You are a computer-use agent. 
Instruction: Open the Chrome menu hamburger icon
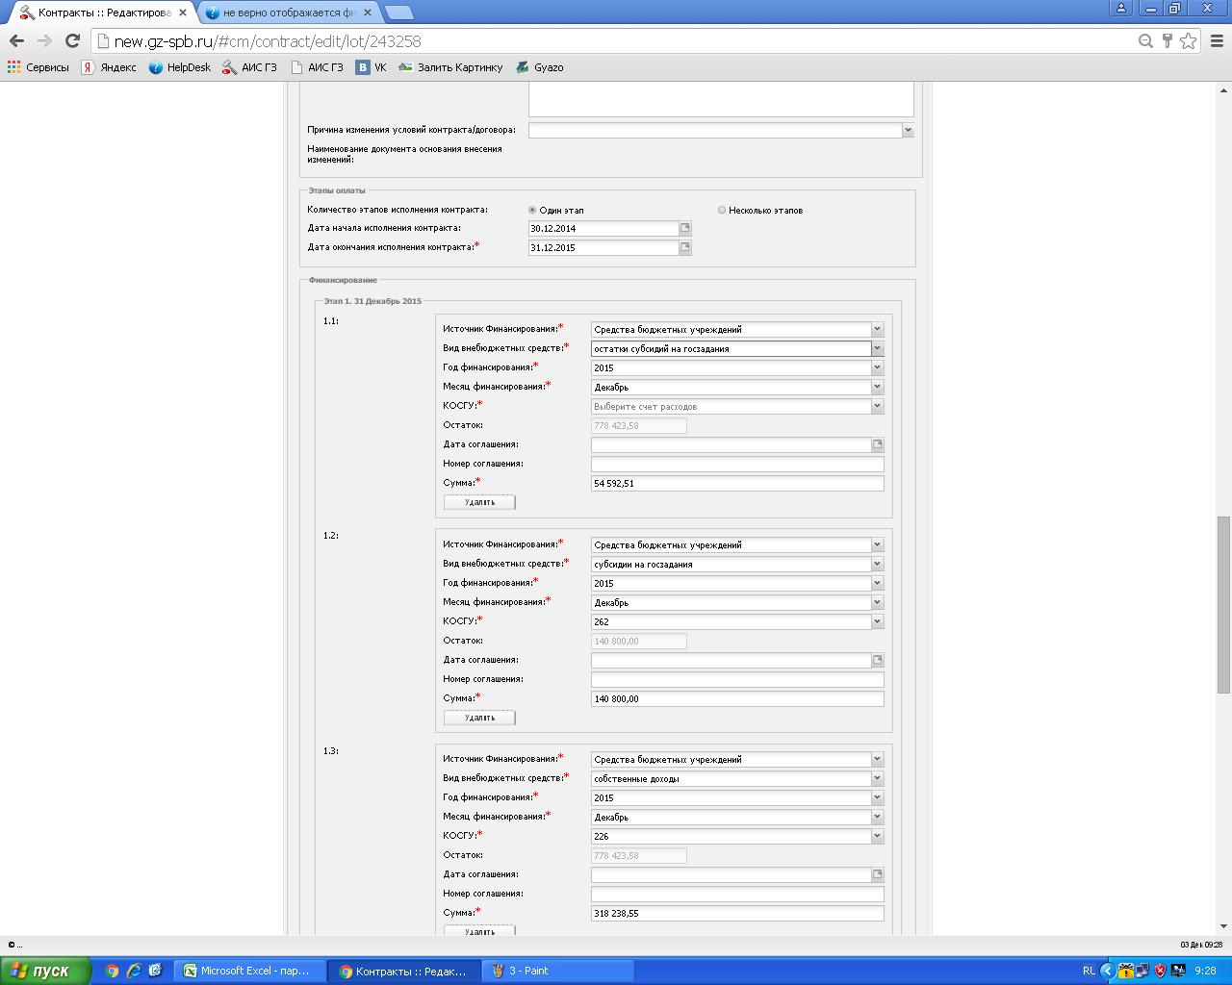[1217, 40]
